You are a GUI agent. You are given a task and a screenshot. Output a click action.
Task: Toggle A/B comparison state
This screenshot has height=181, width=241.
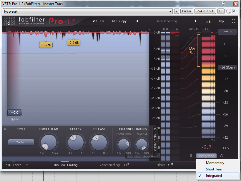tap(114, 21)
